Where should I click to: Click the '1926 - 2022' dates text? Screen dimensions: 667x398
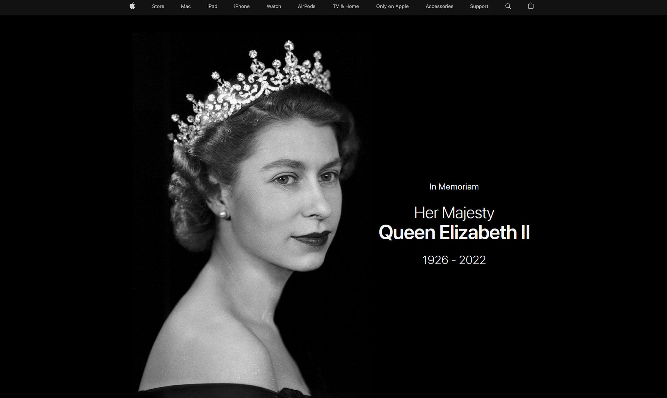(454, 260)
